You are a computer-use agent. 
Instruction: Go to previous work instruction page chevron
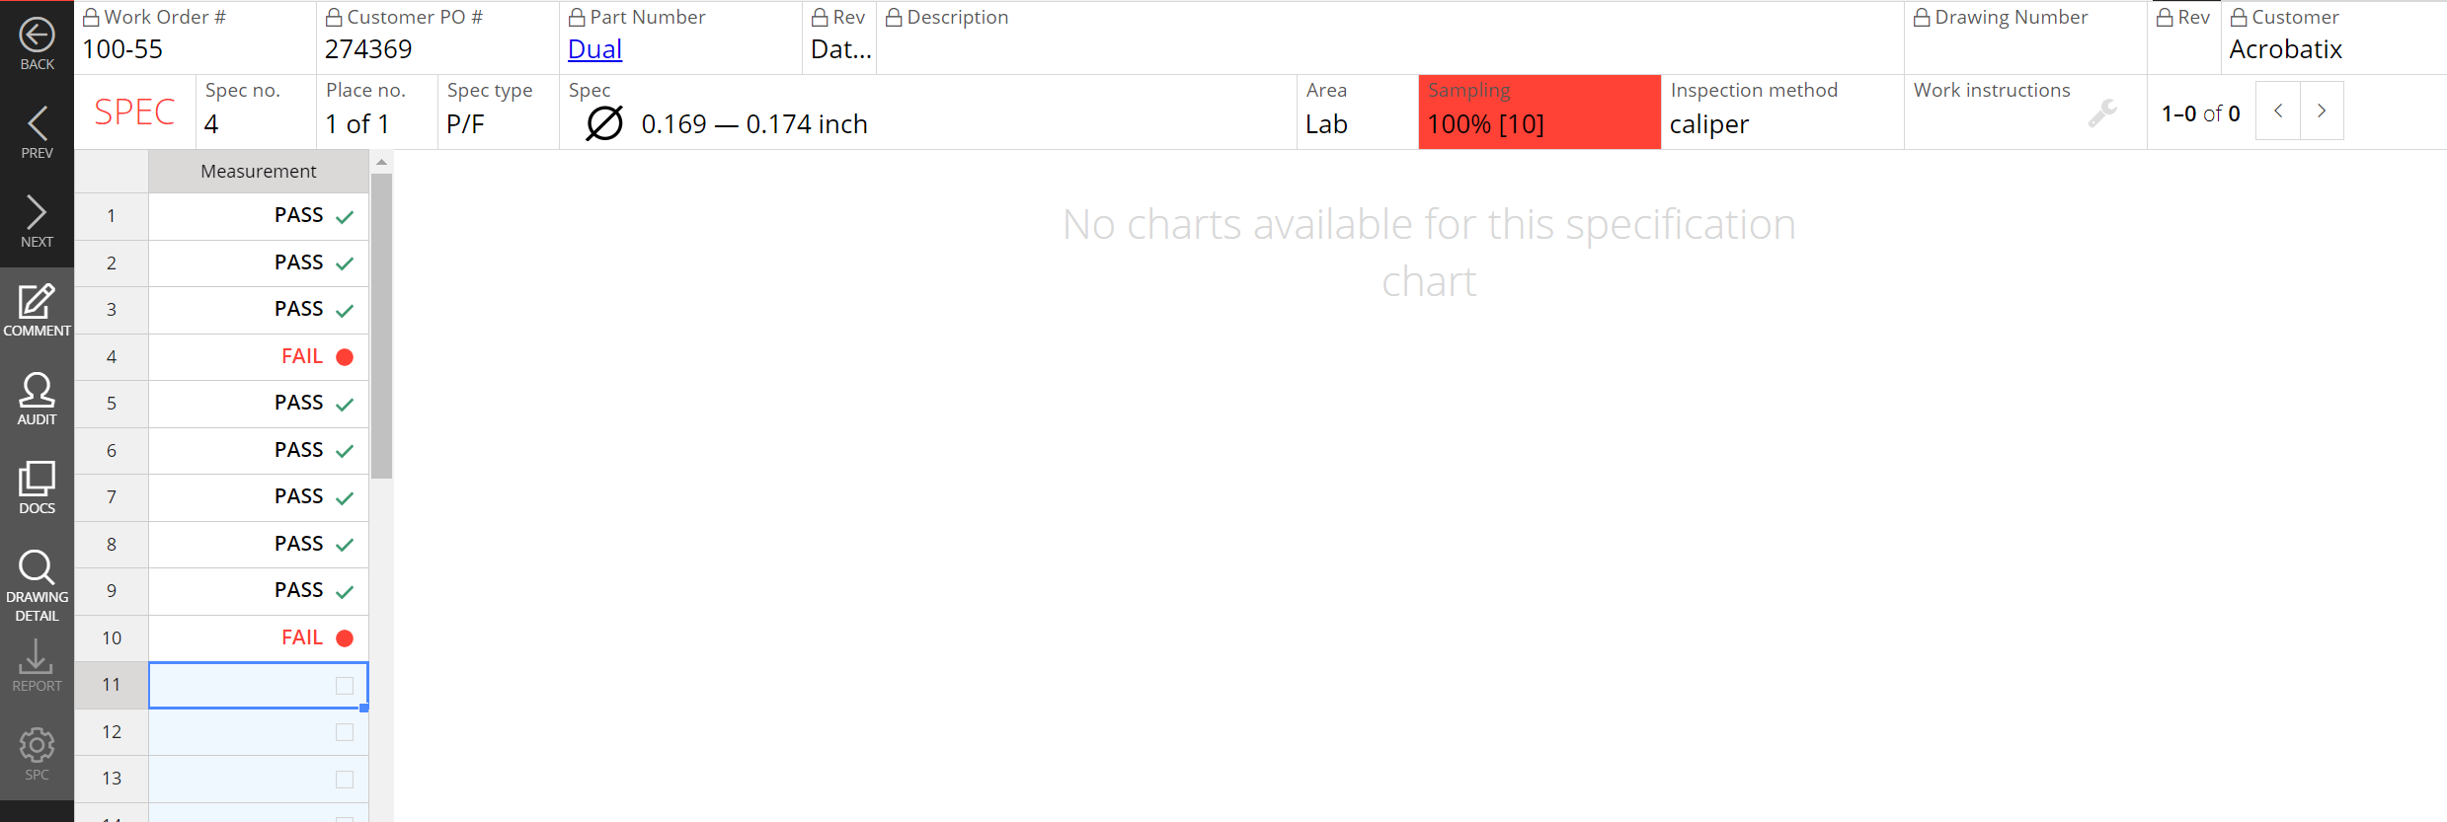tap(2278, 112)
